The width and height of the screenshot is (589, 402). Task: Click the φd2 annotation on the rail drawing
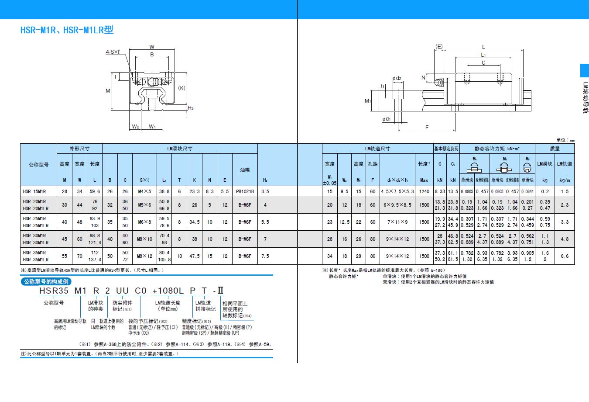397,79
